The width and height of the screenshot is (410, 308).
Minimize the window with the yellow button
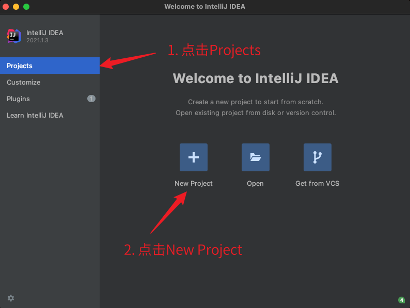point(16,7)
